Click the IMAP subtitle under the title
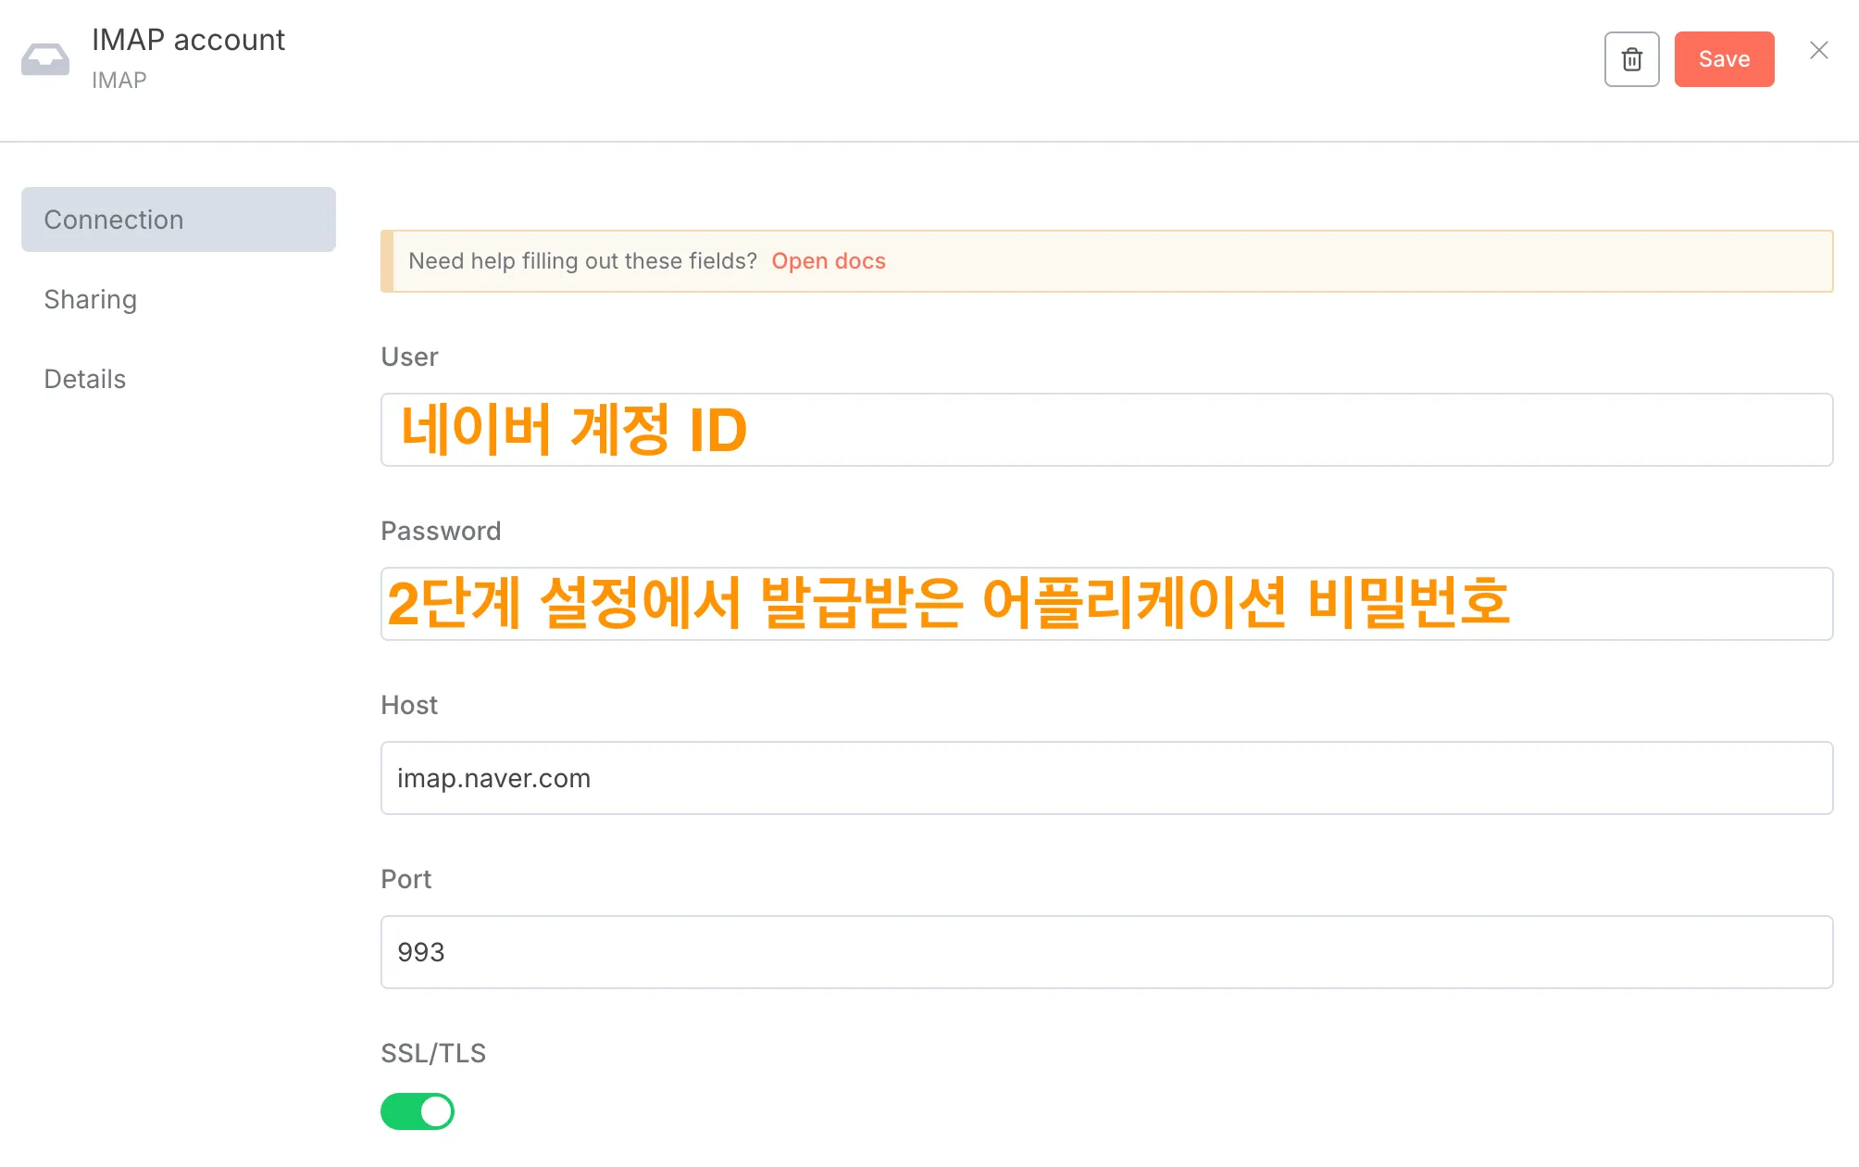This screenshot has height=1167, width=1859. coord(119,81)
